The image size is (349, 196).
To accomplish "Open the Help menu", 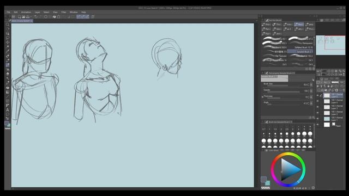I will coord(83,12).
